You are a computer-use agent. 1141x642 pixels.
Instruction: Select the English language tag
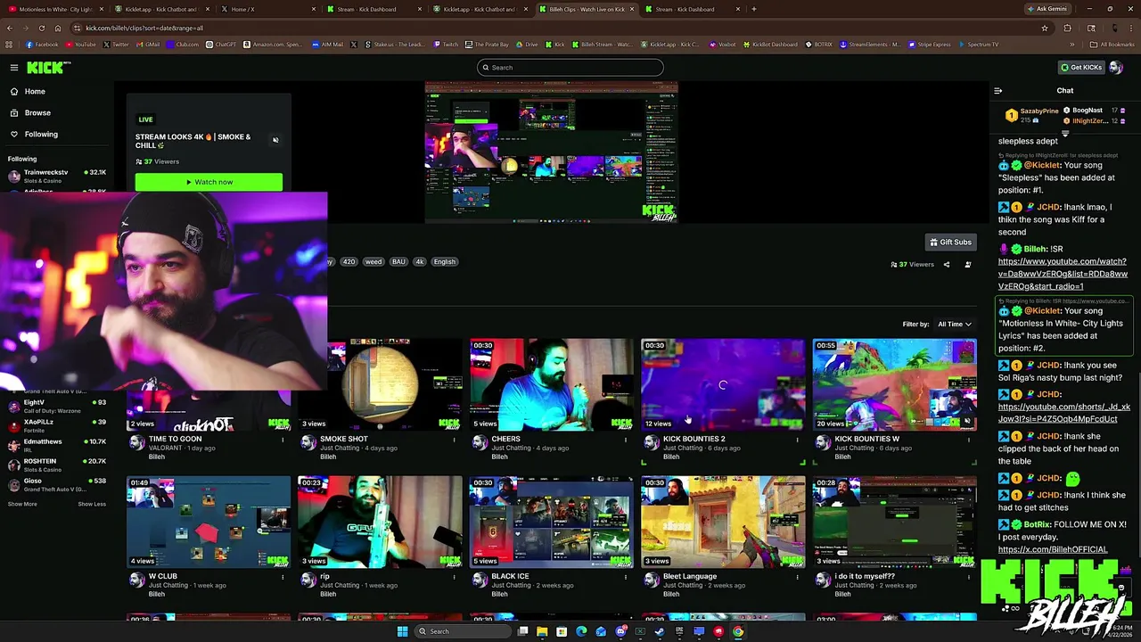click(x=445, y=261)
